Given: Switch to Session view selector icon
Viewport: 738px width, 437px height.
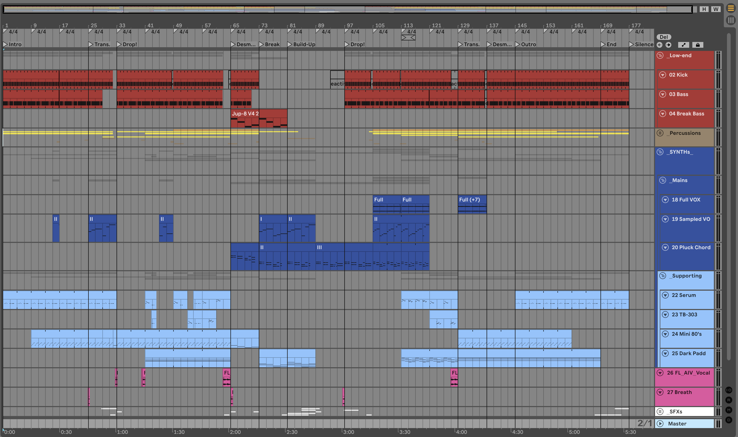Looking at the screenshot, I should [731, 20].
